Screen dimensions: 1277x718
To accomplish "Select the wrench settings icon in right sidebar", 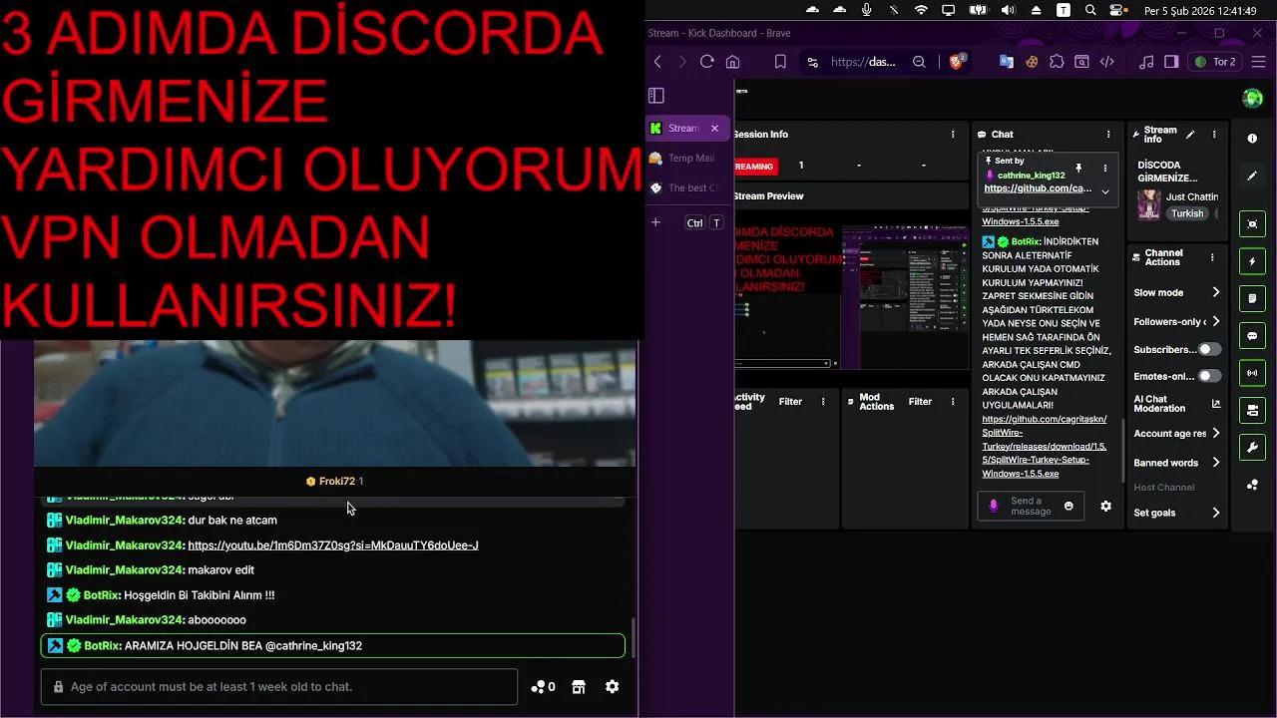I will (x=1252, y=447).
